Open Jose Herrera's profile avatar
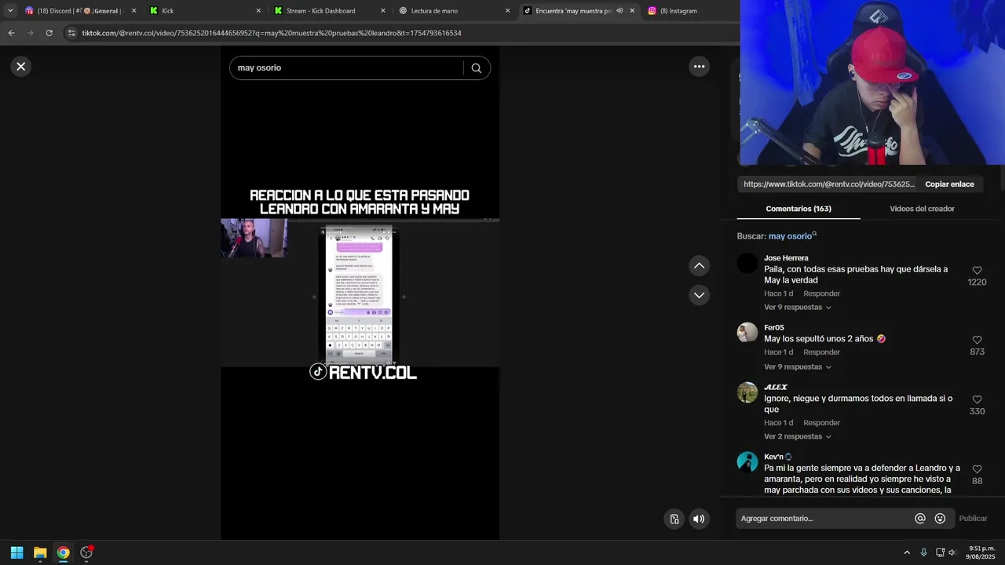The width and height of the screenshot is (1005, 565). (x=747, y=263)
